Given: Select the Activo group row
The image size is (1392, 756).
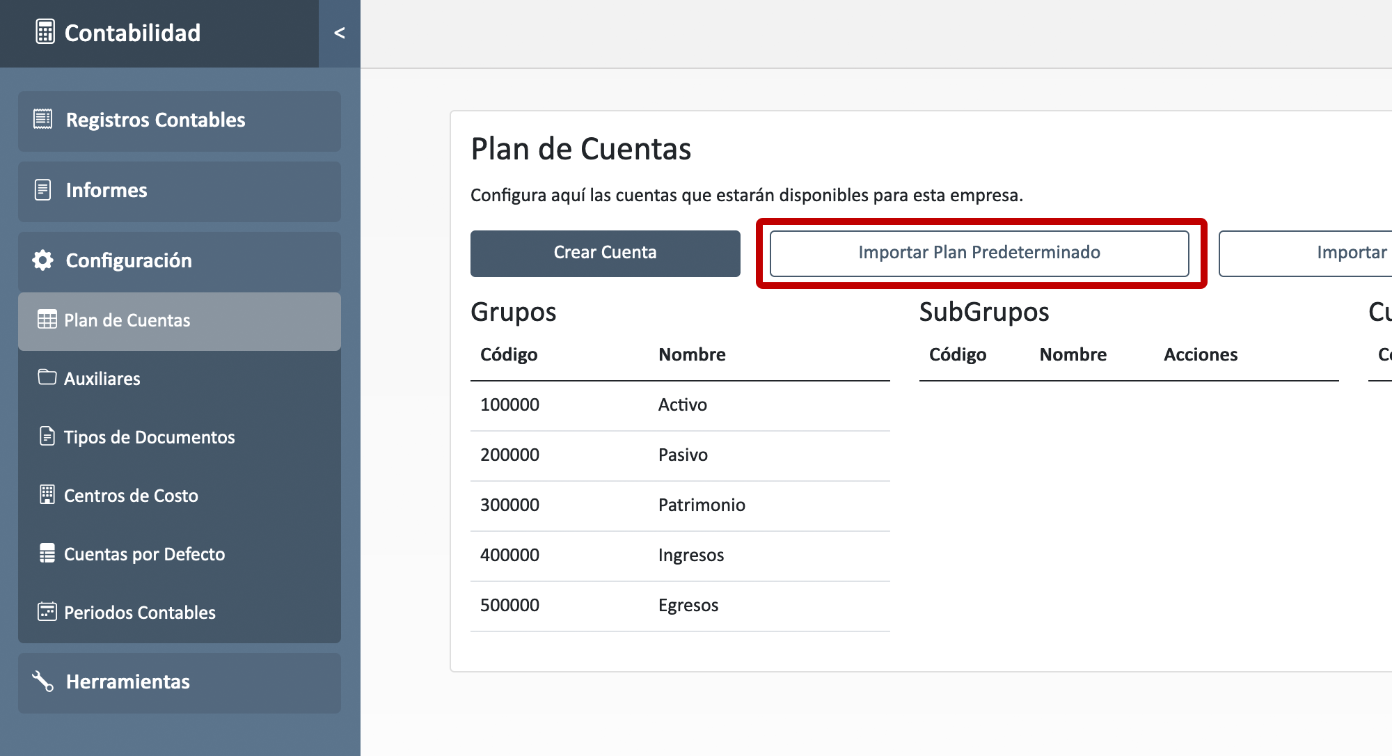Looking at the screenshot, I should [x=679, y=405].
